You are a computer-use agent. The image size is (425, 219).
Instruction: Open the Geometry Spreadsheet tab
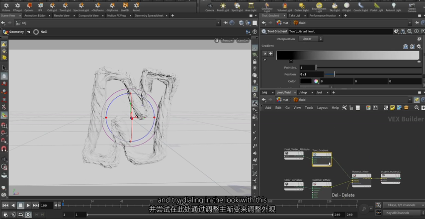[149, 15]
